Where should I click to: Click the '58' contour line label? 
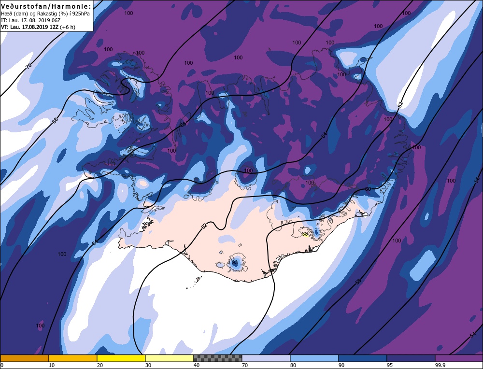point(358,282)
